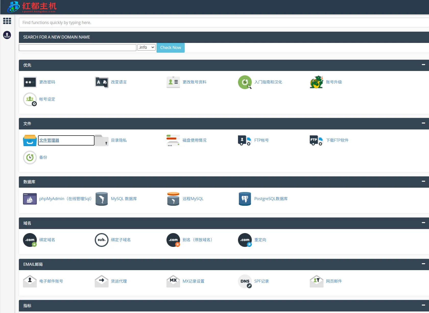
Task: Open the .info domain extension dropdown
Action: [x=146, y=47]
